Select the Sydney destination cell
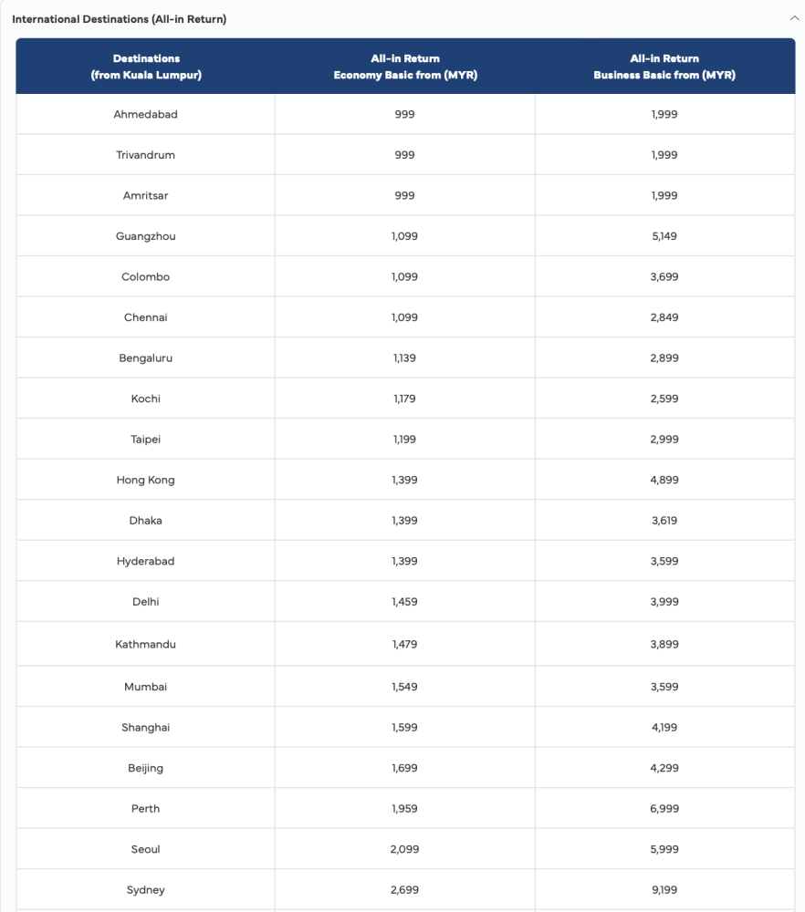The width and height of the screenshot is (805, 912). tap(146, 889)
